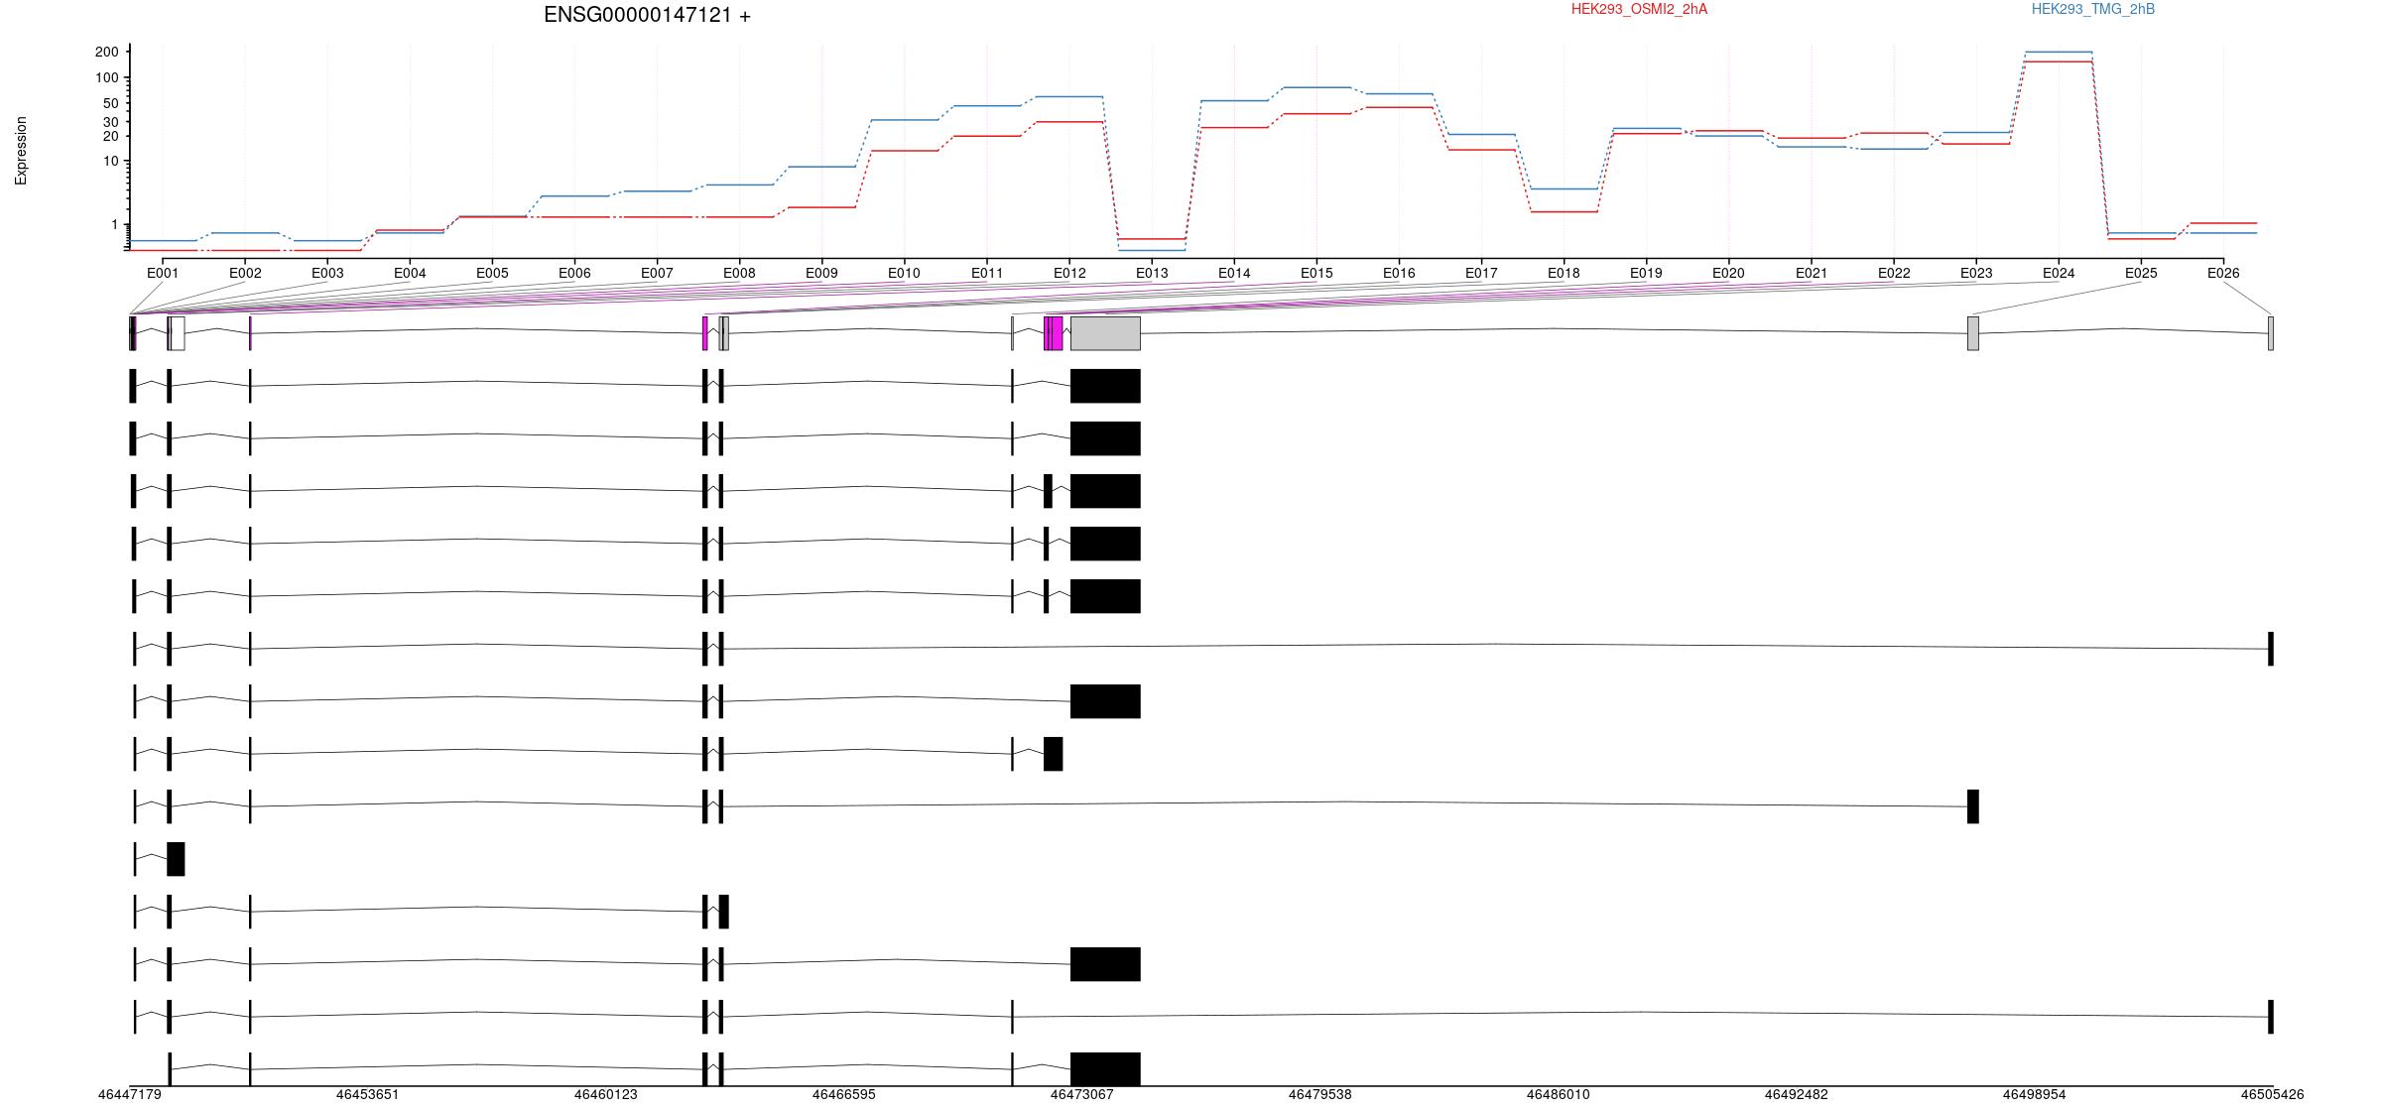Click the magenta exon cluster before the gray exon
Image resolution: width=2381 pixels, height=1111 pixels.
[1054, 333]
